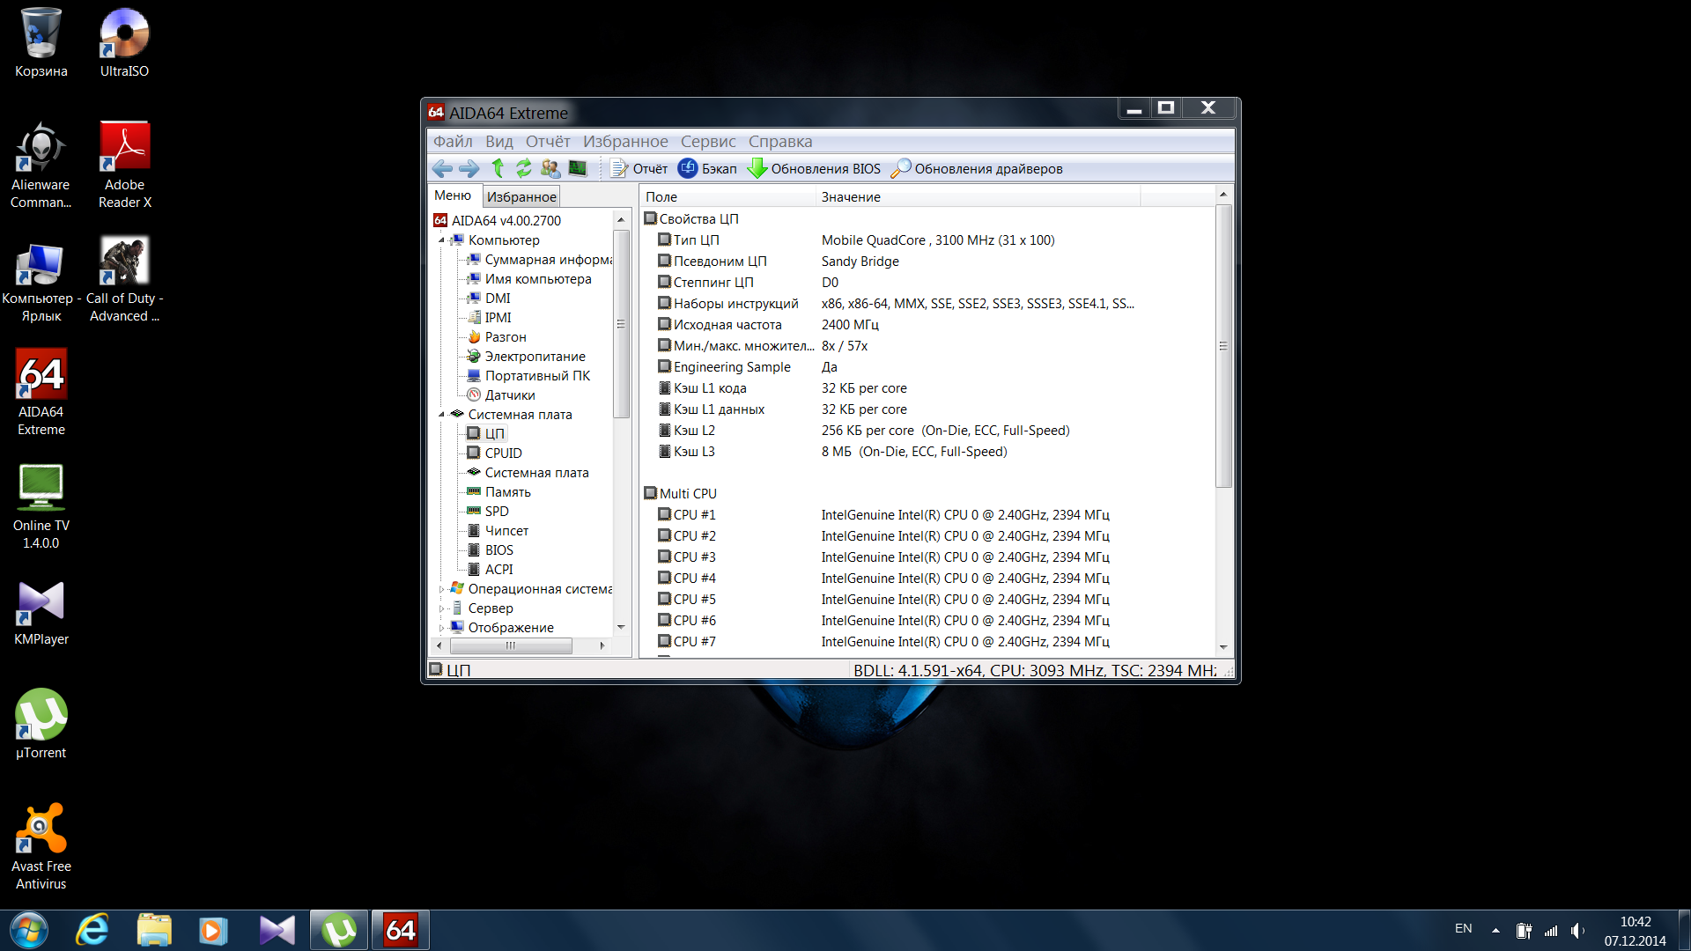This screenshot has width=1691, height=951.
Task: Click Internet Explorer in the taskbar
Action: [92, 930]
